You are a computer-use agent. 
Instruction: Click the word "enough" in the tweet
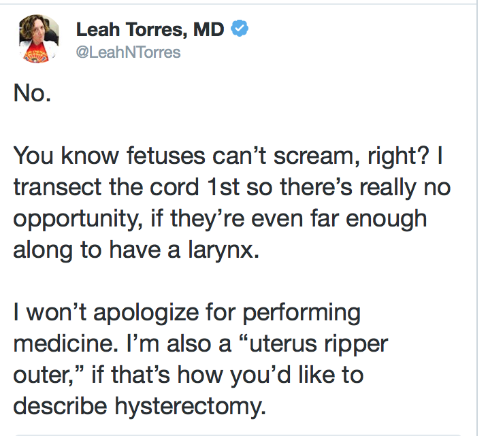tap(386, 220)
